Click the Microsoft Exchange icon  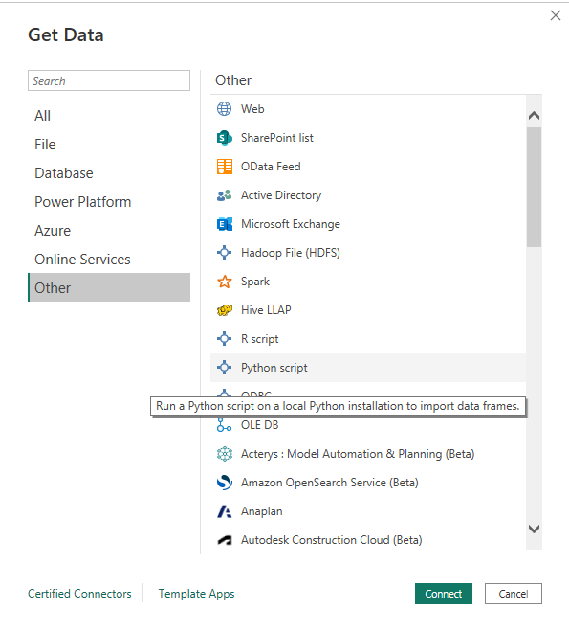pyautogui.click(x=224, y=224)
